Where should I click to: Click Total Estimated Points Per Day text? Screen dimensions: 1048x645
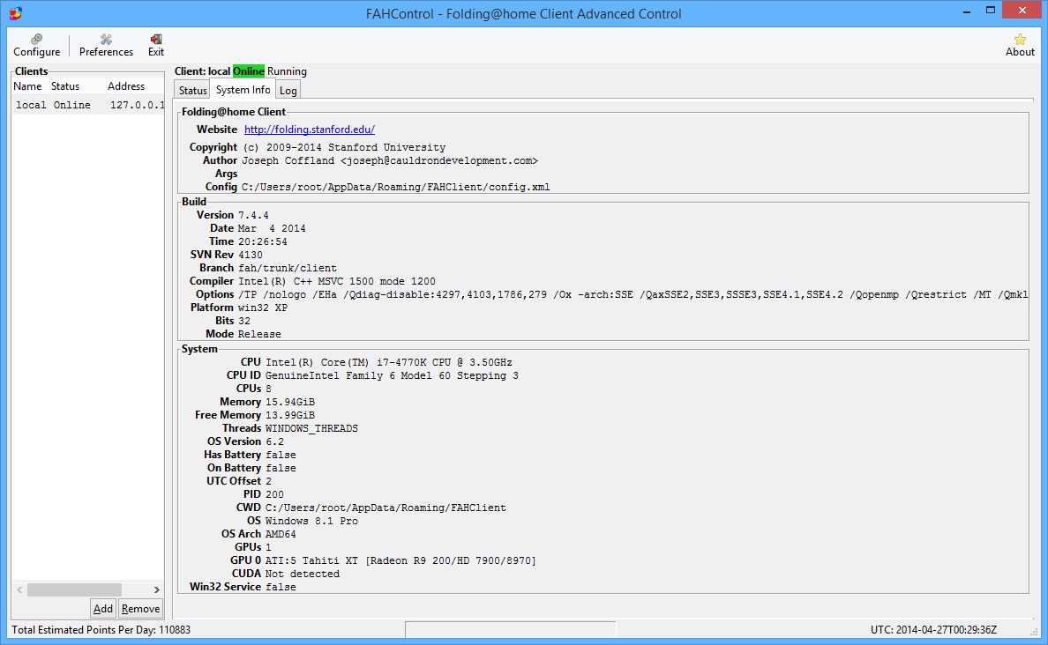(x=101, y=630)
